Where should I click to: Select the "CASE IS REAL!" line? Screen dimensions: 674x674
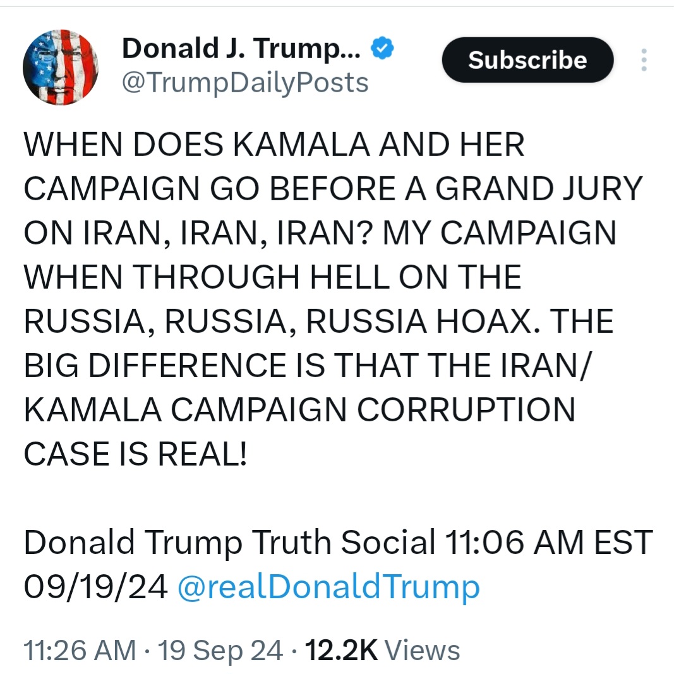tap(135, 454)
